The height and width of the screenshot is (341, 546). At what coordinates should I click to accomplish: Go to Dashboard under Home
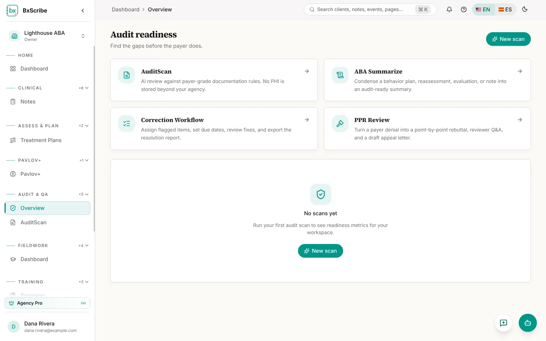coord(47,69)
